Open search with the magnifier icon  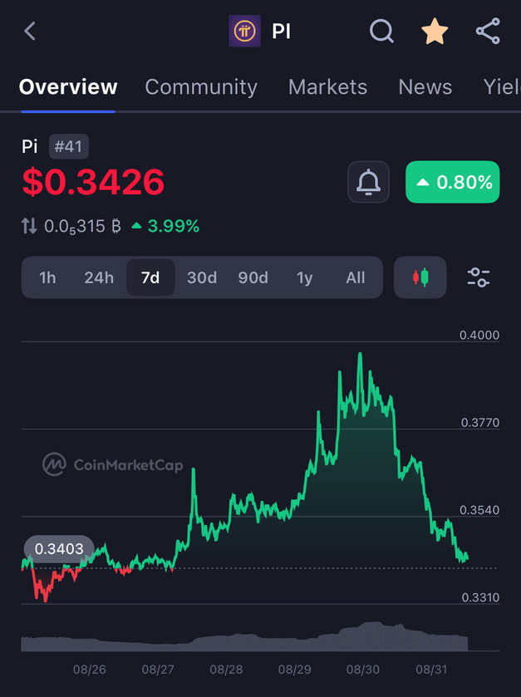point(382,31)
